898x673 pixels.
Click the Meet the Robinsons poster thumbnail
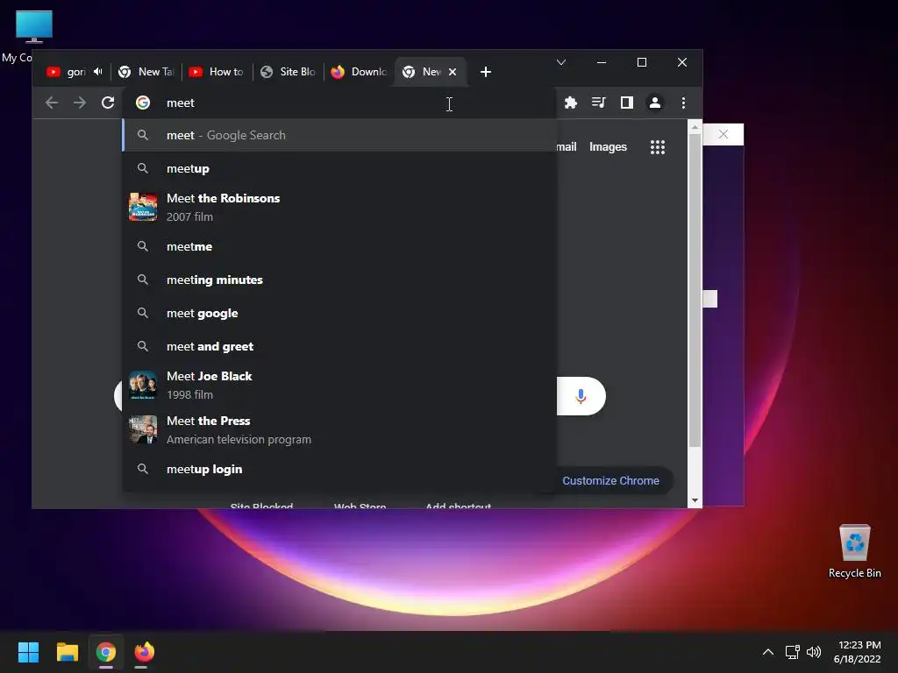[143, 207]
